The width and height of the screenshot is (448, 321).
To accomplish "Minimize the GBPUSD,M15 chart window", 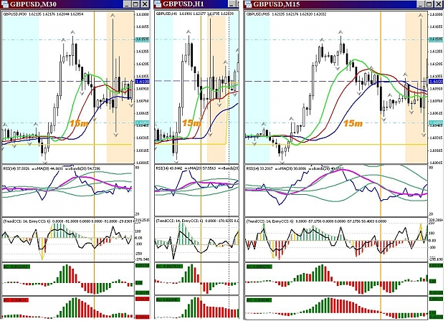I will tap(420, 4).
